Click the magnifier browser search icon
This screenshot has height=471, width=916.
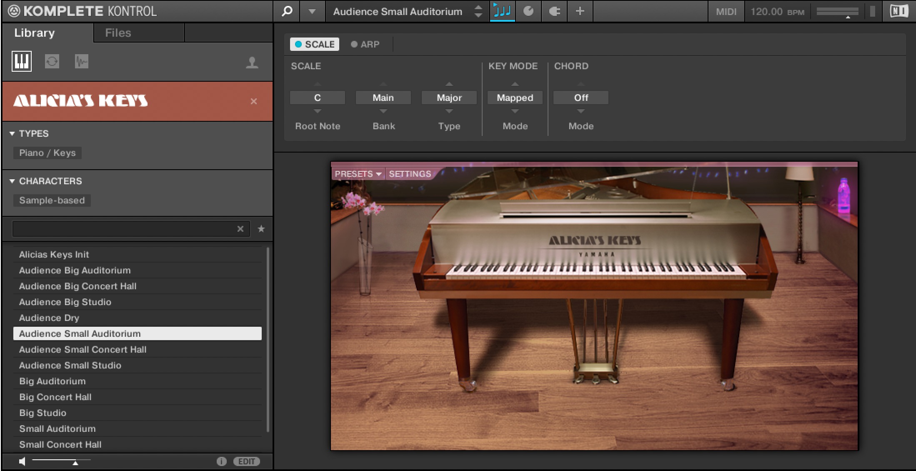[287, 11]
